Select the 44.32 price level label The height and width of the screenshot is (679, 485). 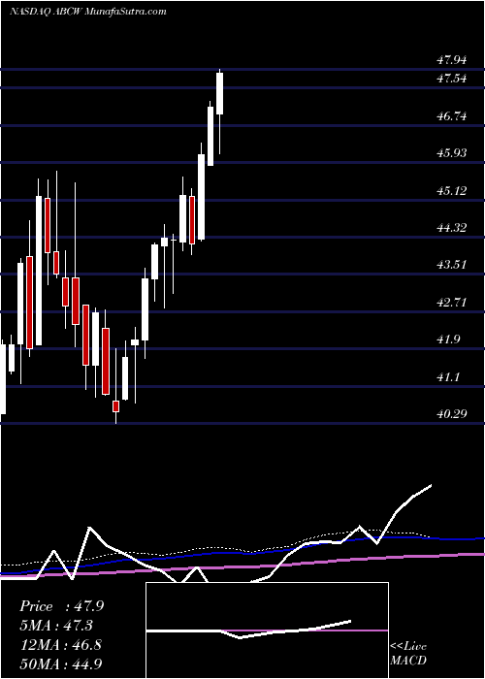coord(452,228)
